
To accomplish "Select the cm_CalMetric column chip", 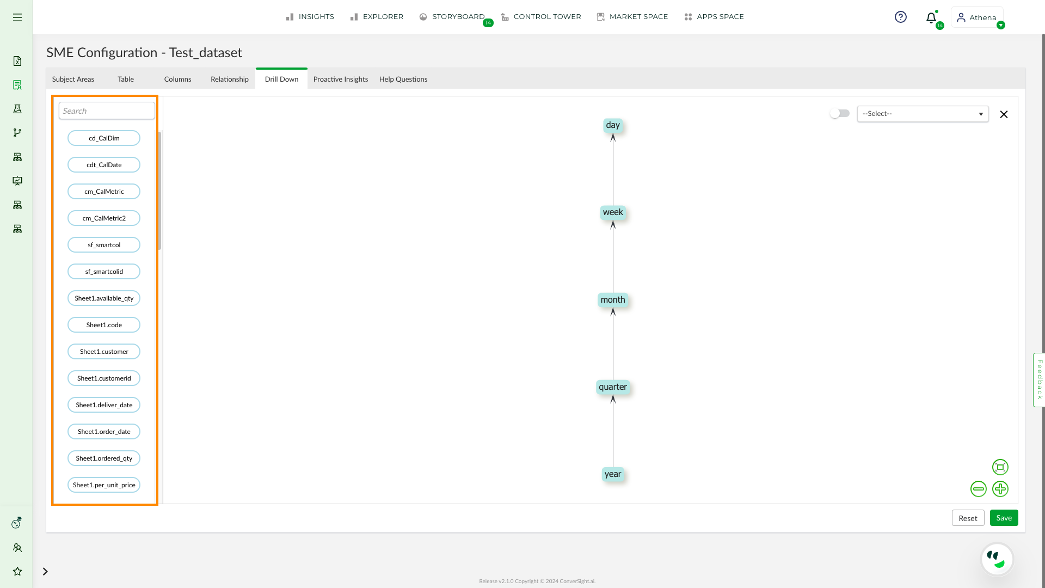I will (104, 192).
